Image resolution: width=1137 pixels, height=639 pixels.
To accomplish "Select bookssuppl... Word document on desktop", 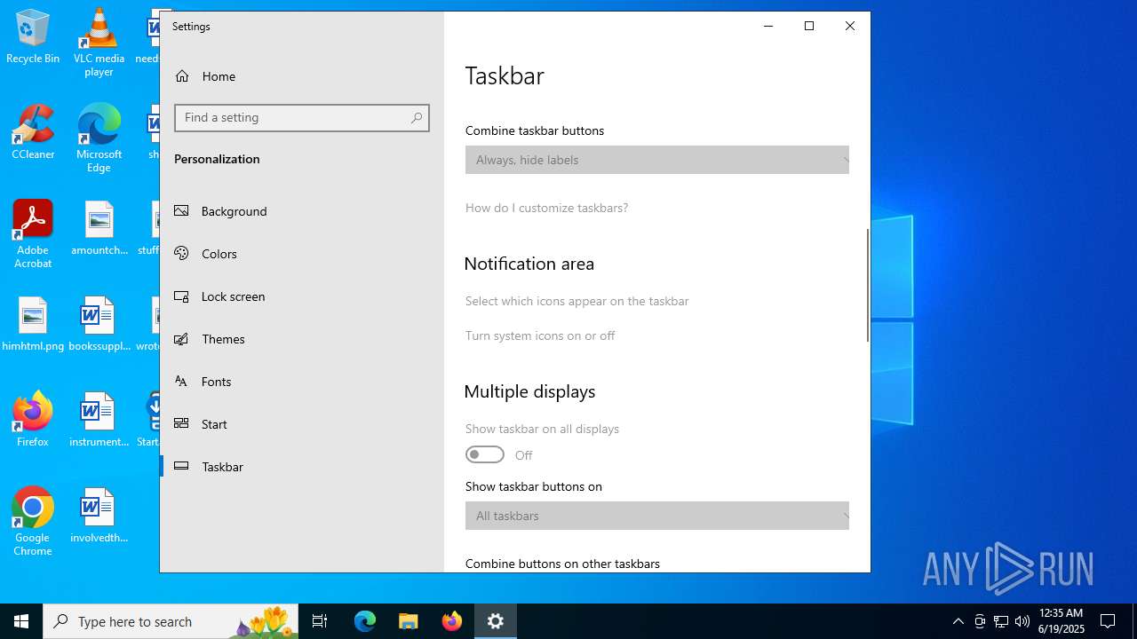I will 99,324.
